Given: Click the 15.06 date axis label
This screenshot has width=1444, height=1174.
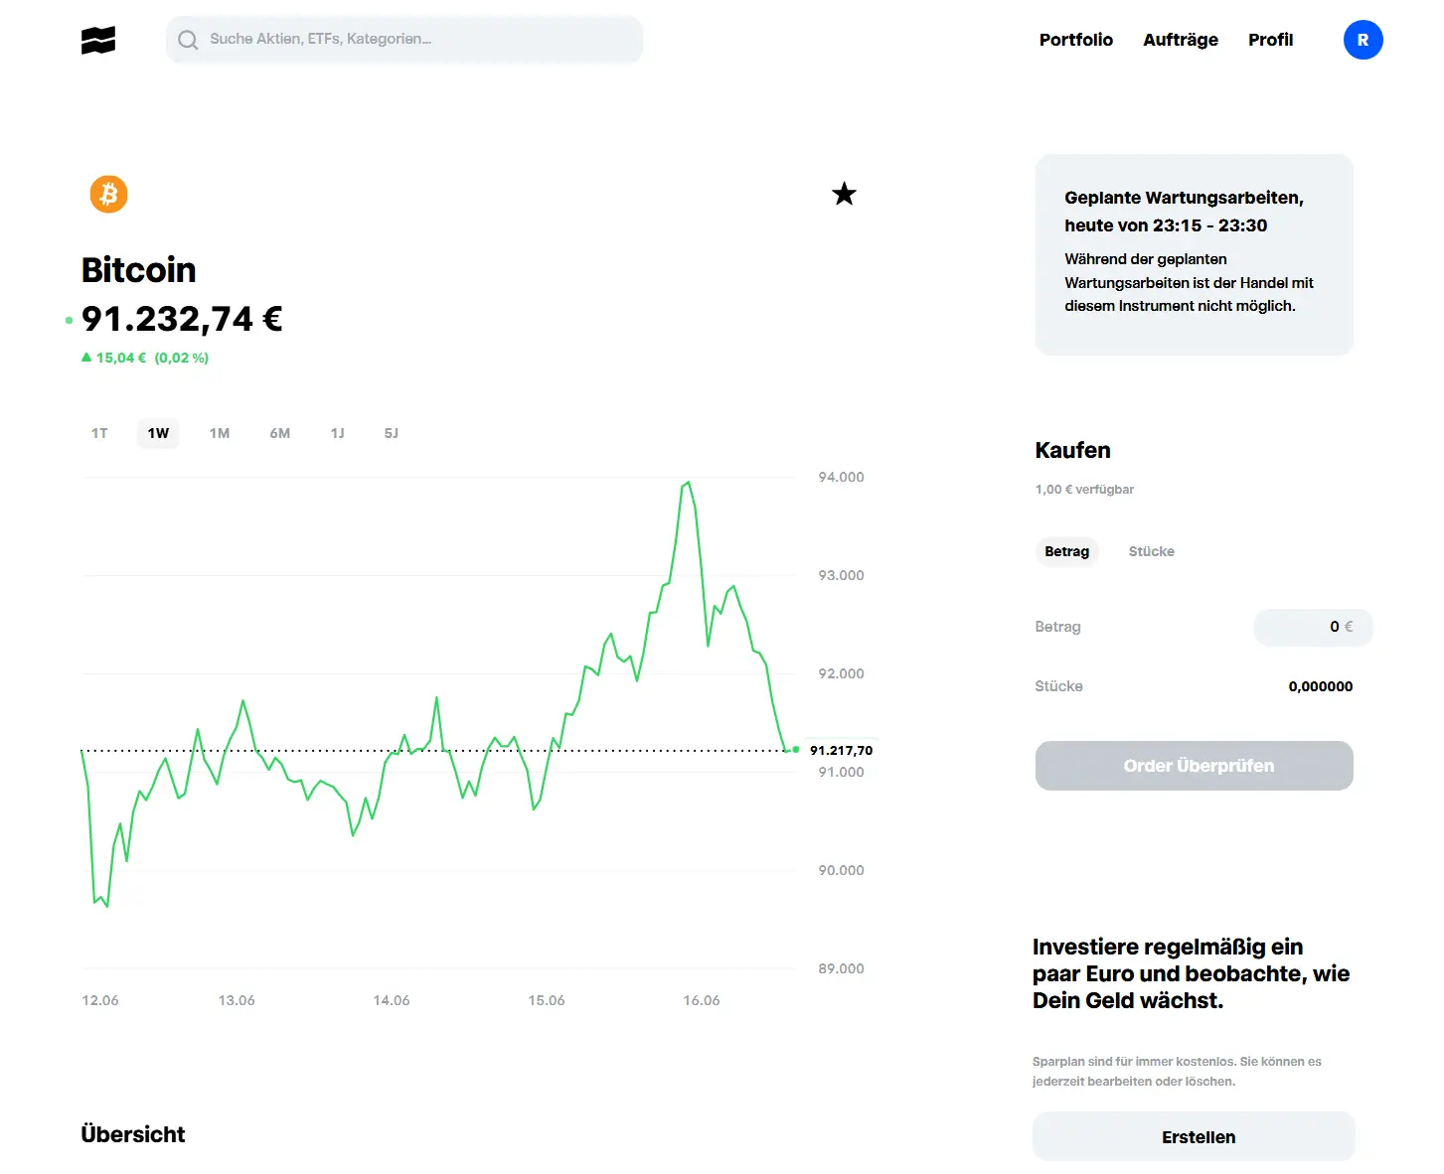Looking at the screenshot, I should (546, 1000).
